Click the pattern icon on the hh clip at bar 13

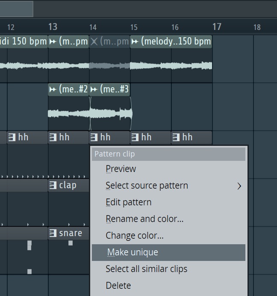pos(53,137)
